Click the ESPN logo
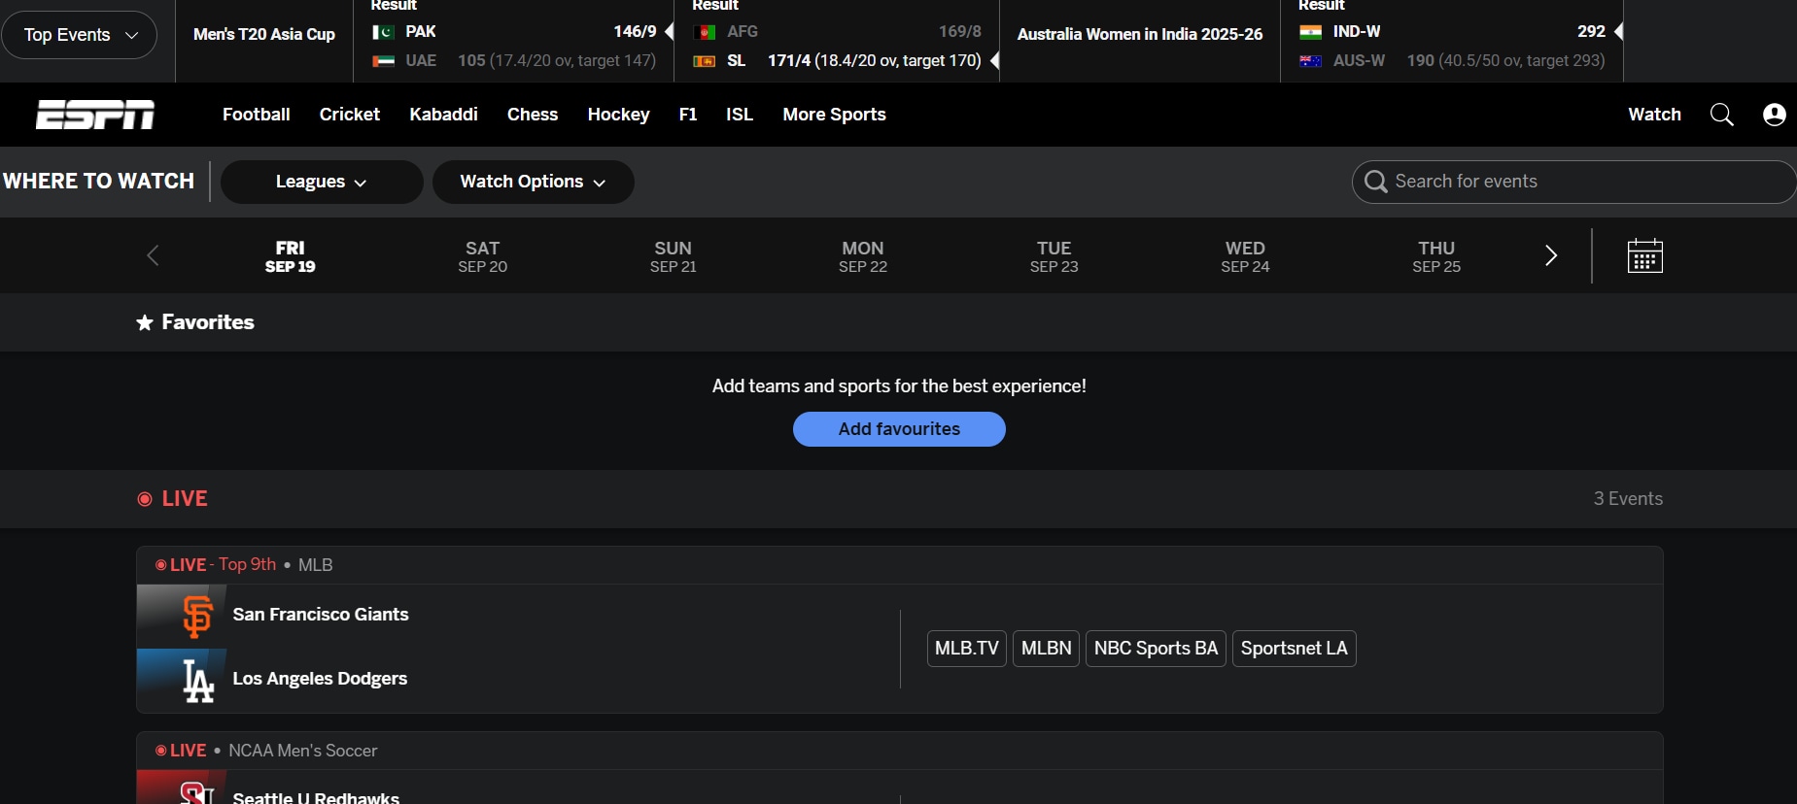The height and width of the screenshot is (804, 1797). (95, 115)
